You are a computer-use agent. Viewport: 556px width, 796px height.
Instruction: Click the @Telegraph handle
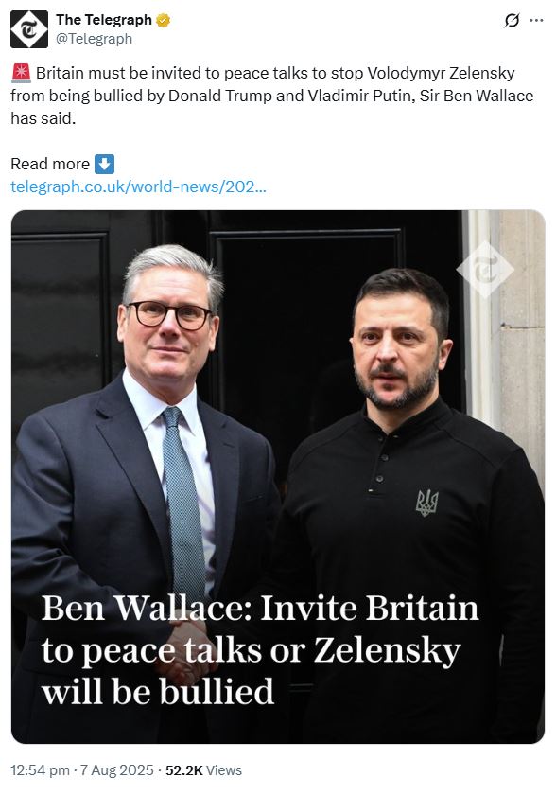click(94, 39)
